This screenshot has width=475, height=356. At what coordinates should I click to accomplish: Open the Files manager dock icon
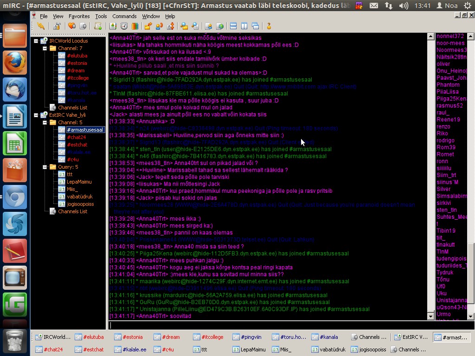click(x=15, y=36)
